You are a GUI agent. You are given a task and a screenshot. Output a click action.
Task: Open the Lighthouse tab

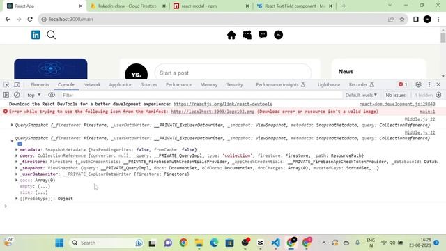(329, 85)
